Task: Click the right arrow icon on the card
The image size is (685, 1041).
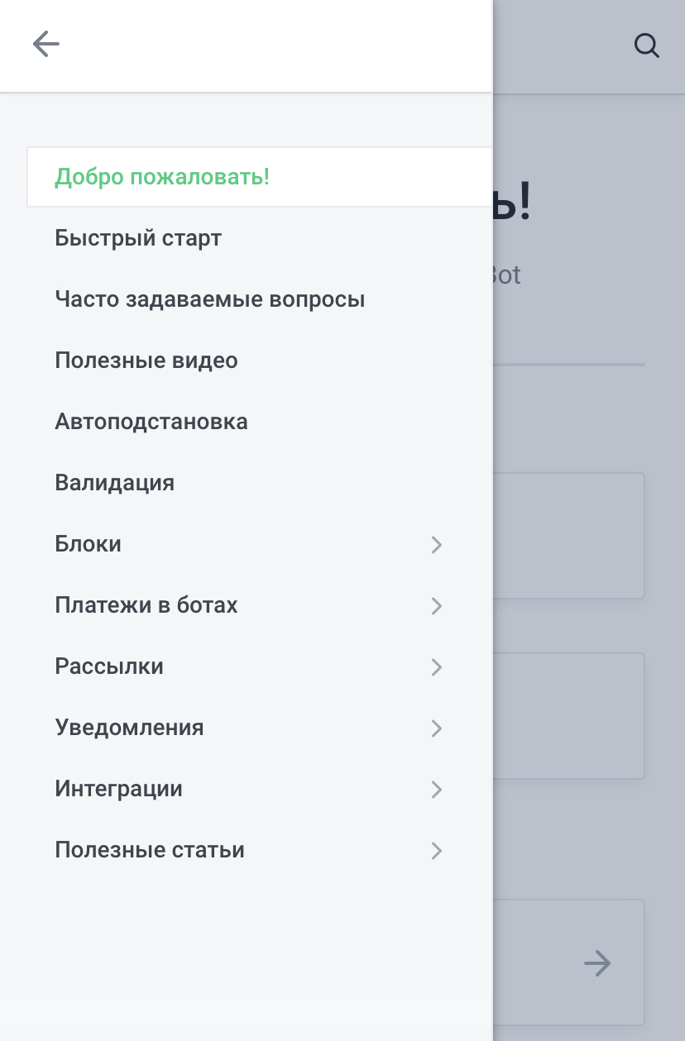Action: pos(596,962)
